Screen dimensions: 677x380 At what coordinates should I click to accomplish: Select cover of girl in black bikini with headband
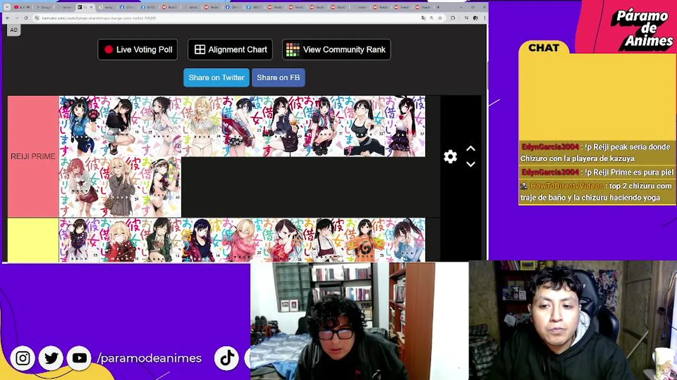(161, 187)
